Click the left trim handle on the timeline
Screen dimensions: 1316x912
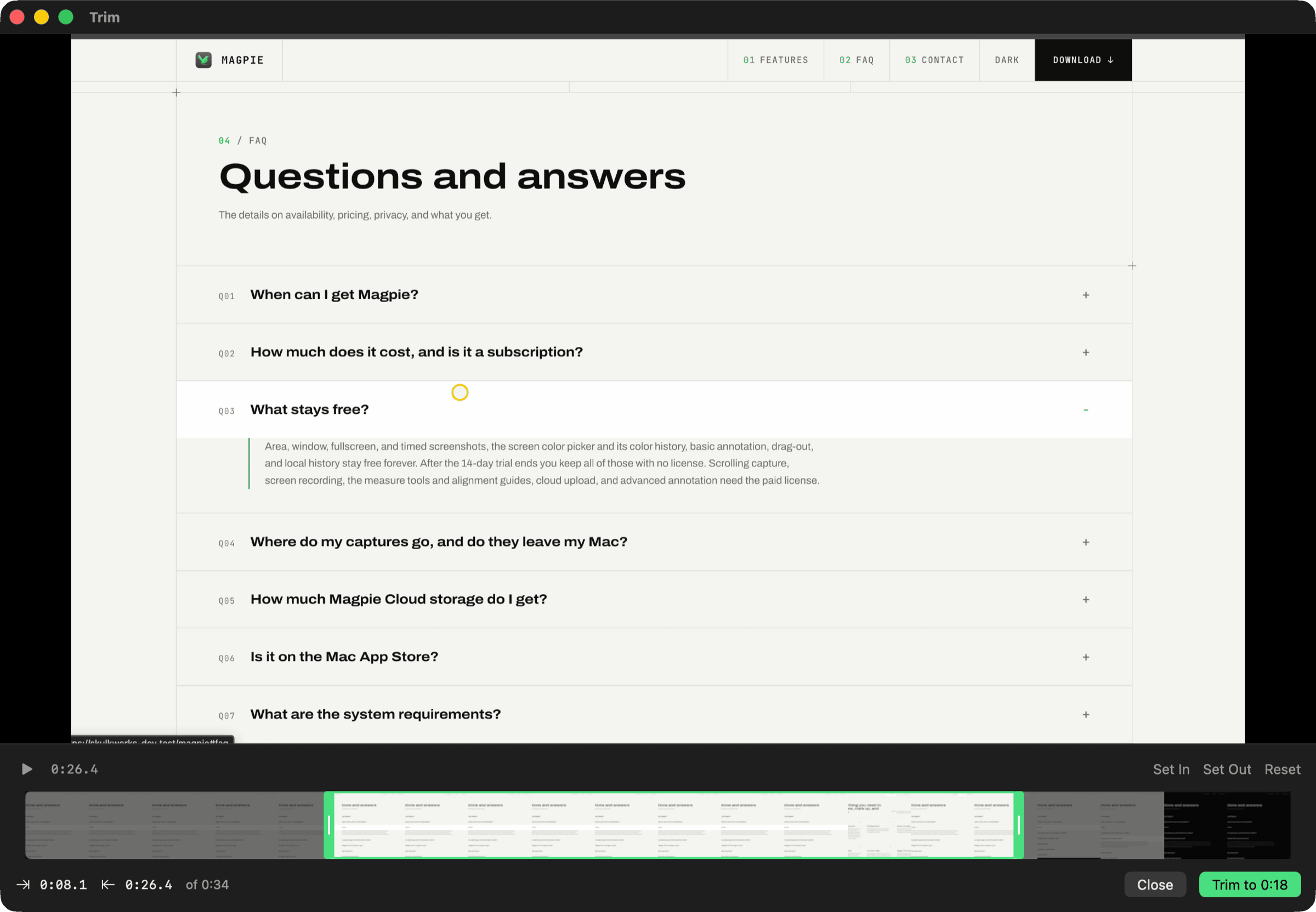(x=328, y=825)
